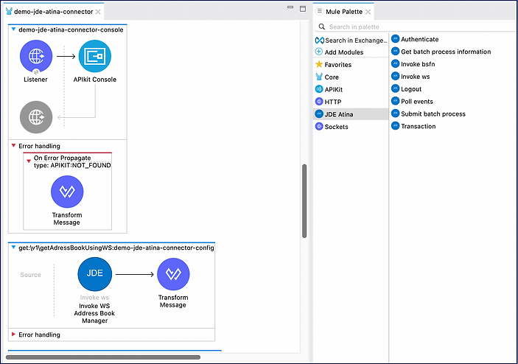518x364 pixels.
Task: Click the Sockets module icon
Action: pyautogui.click(x=319, y=126)
